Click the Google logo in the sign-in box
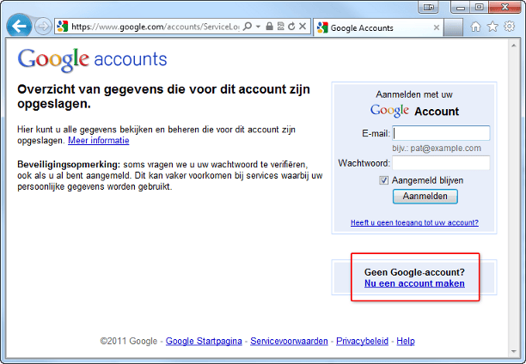 pos(389,111)
